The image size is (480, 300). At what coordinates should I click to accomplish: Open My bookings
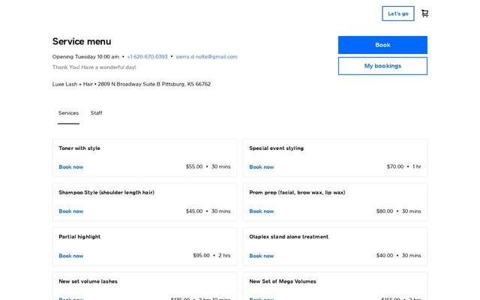pyautogui.click(x=382, y=66)
